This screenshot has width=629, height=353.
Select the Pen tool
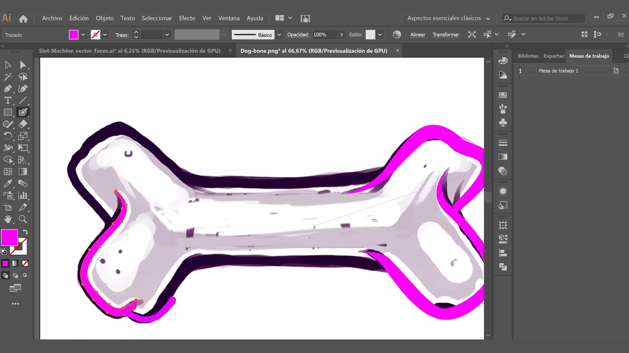(8, 89)
